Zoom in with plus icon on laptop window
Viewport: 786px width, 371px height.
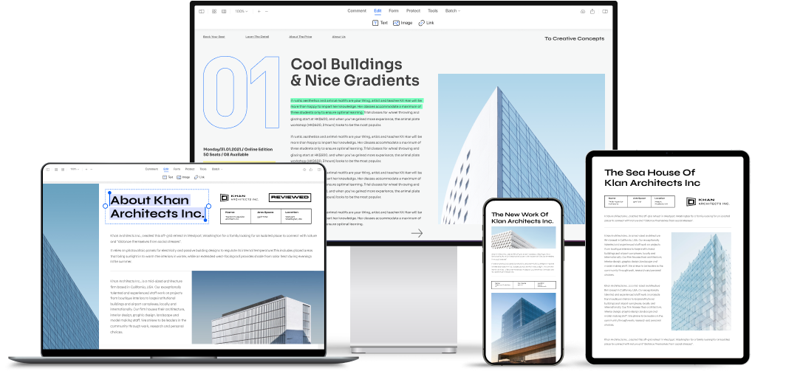86,169
